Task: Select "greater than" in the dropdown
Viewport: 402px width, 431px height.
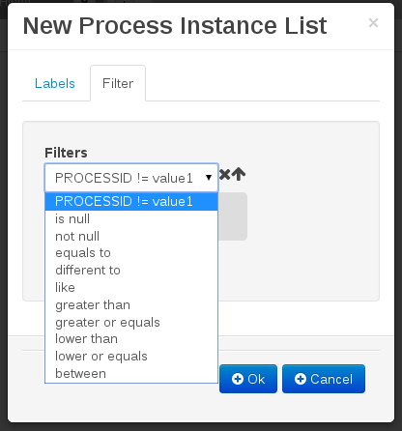Action: click(x=131, y=304)
